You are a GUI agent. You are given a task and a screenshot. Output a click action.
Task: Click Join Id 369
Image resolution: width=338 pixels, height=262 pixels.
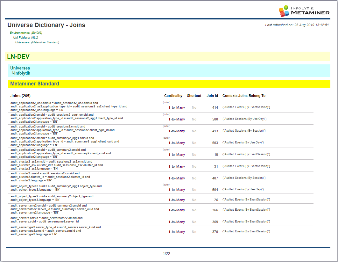pyautogui.click(x=215, y=222)
